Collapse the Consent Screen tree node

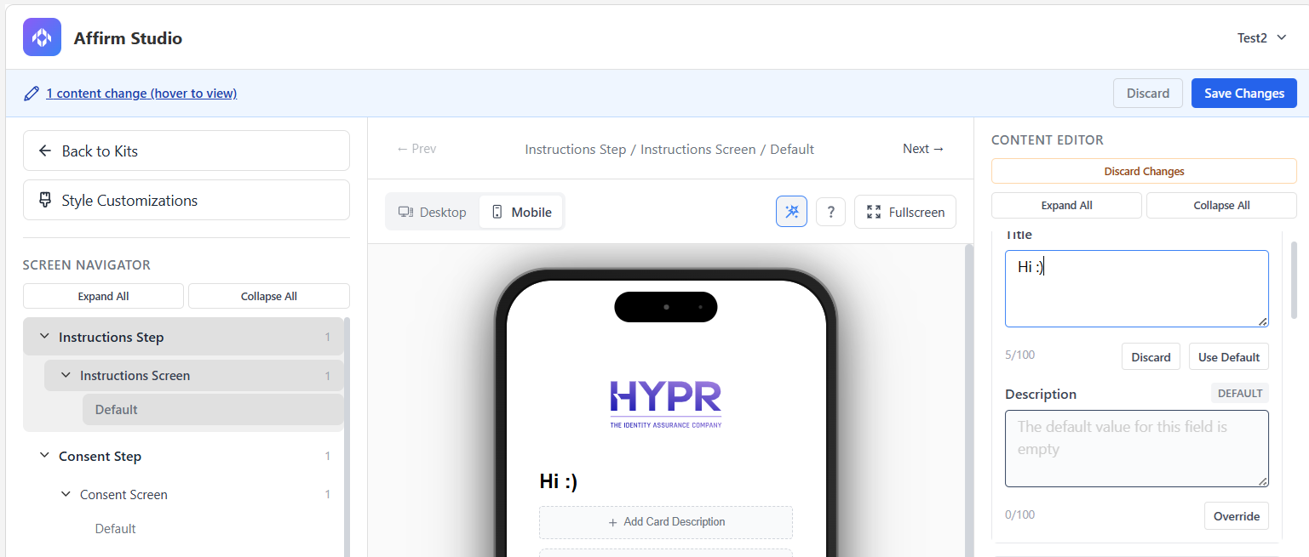pyautogui.click(x=66, y=494)
